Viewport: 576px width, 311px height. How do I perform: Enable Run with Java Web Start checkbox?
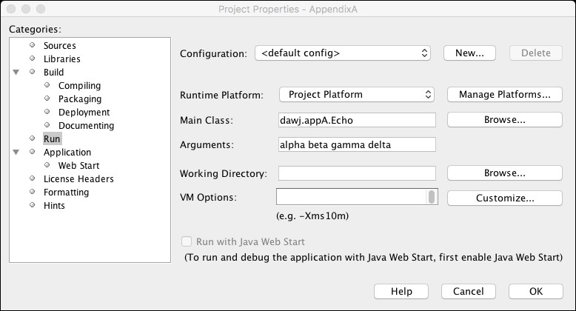(187, 241)
